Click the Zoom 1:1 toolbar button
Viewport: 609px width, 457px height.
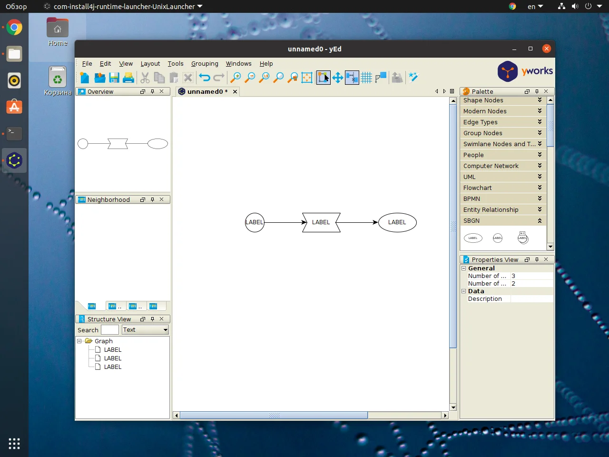click(264, 77)
